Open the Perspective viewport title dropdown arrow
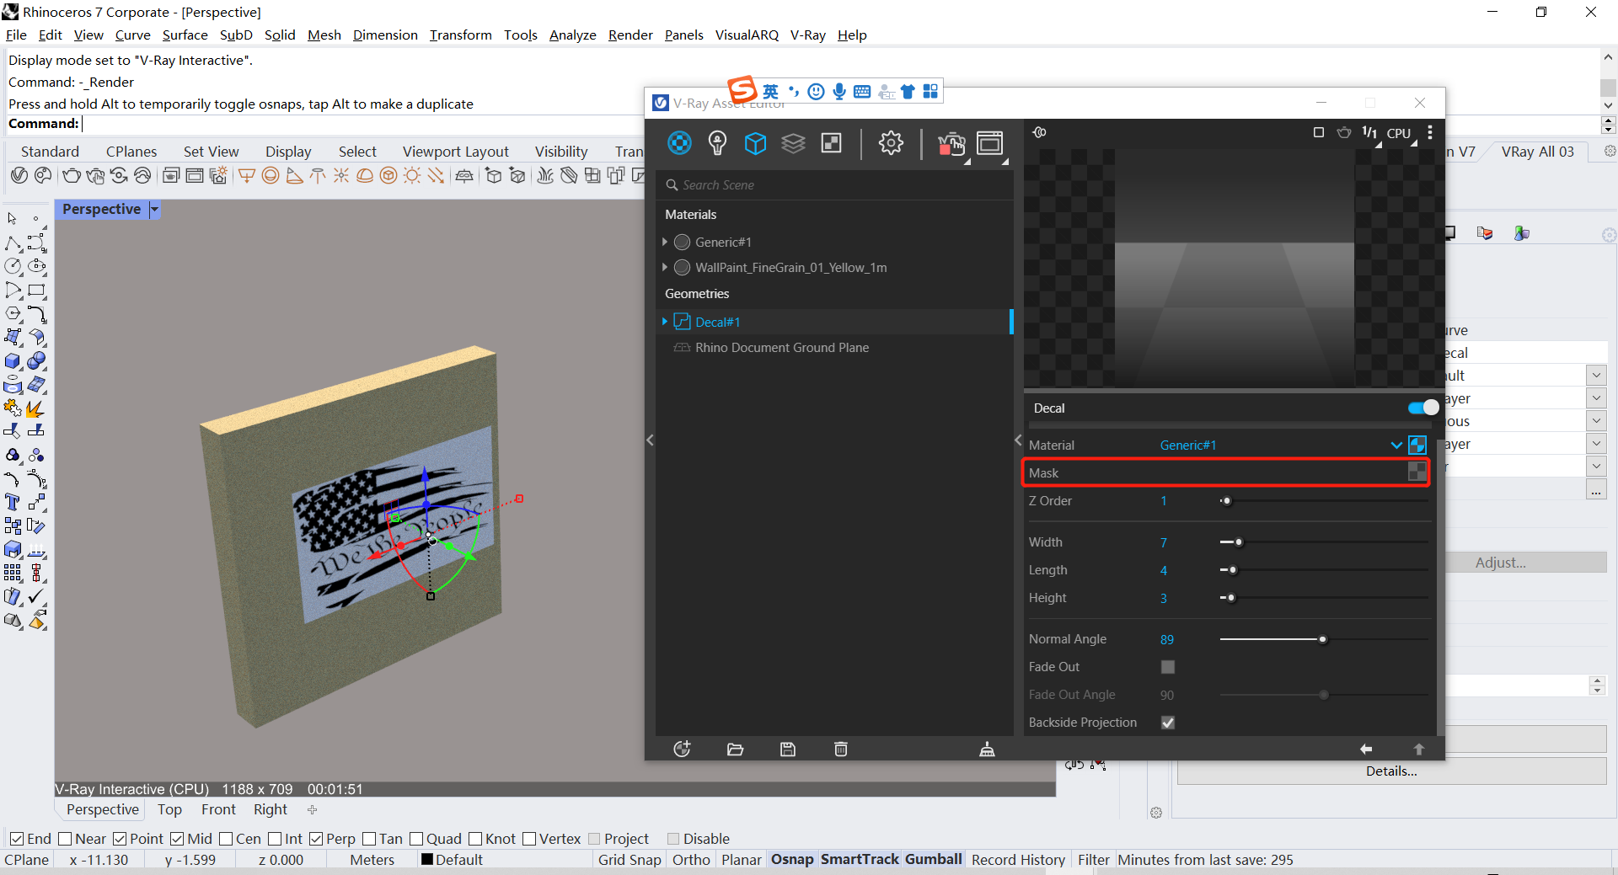Image resolution: width=1618 pixels, height=875 pixels. [154, 209]
